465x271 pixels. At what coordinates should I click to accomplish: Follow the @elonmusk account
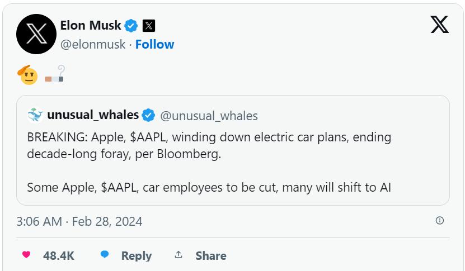[155, 45]
